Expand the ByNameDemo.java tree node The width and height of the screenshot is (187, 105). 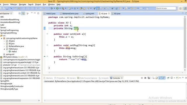tap(4, 46)
